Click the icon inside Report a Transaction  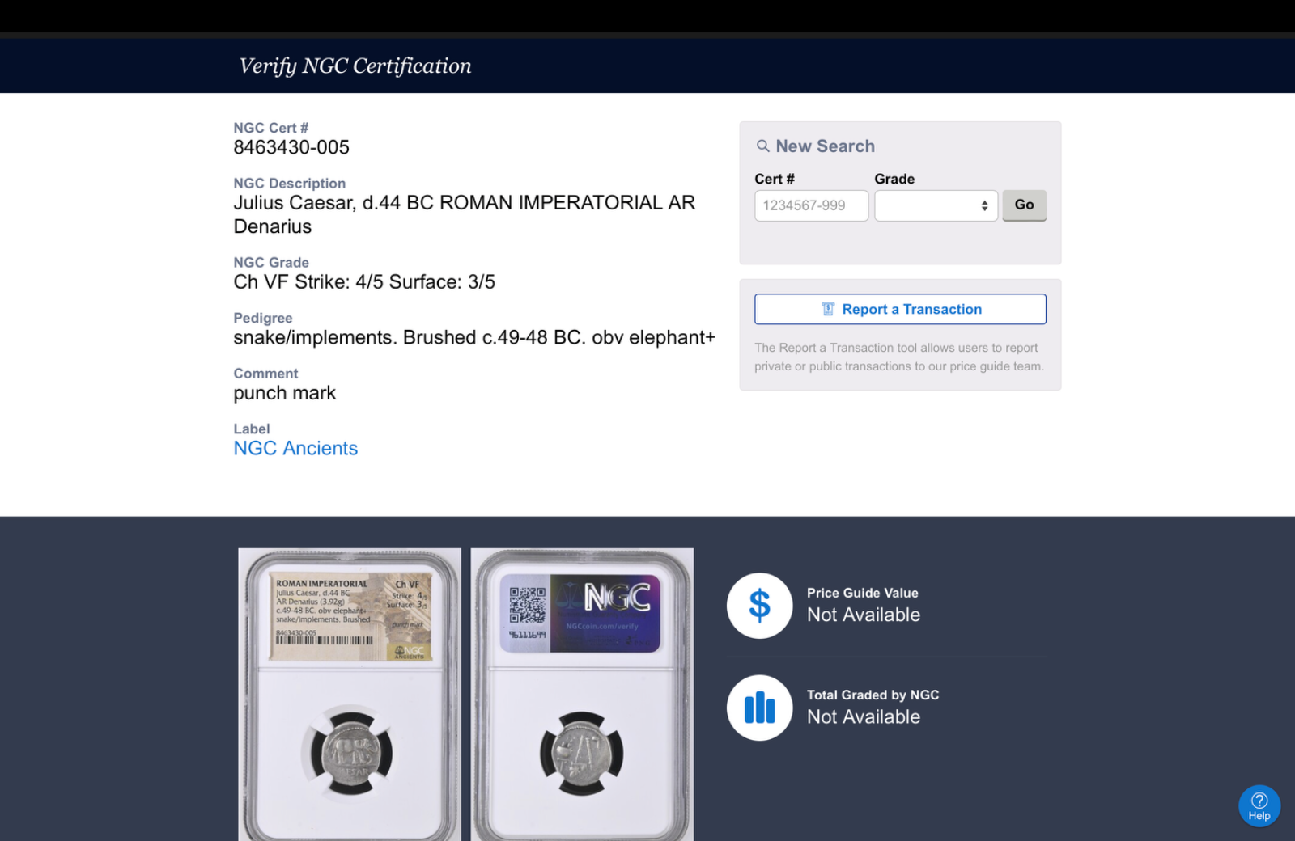coord(828,309)
